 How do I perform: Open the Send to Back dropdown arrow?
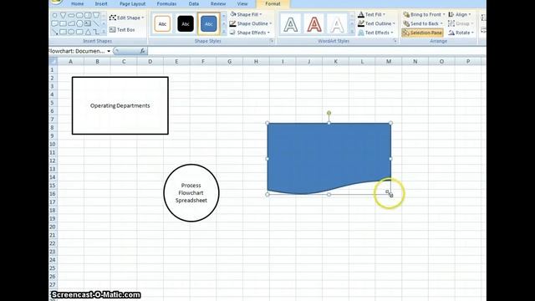(441, 23)
